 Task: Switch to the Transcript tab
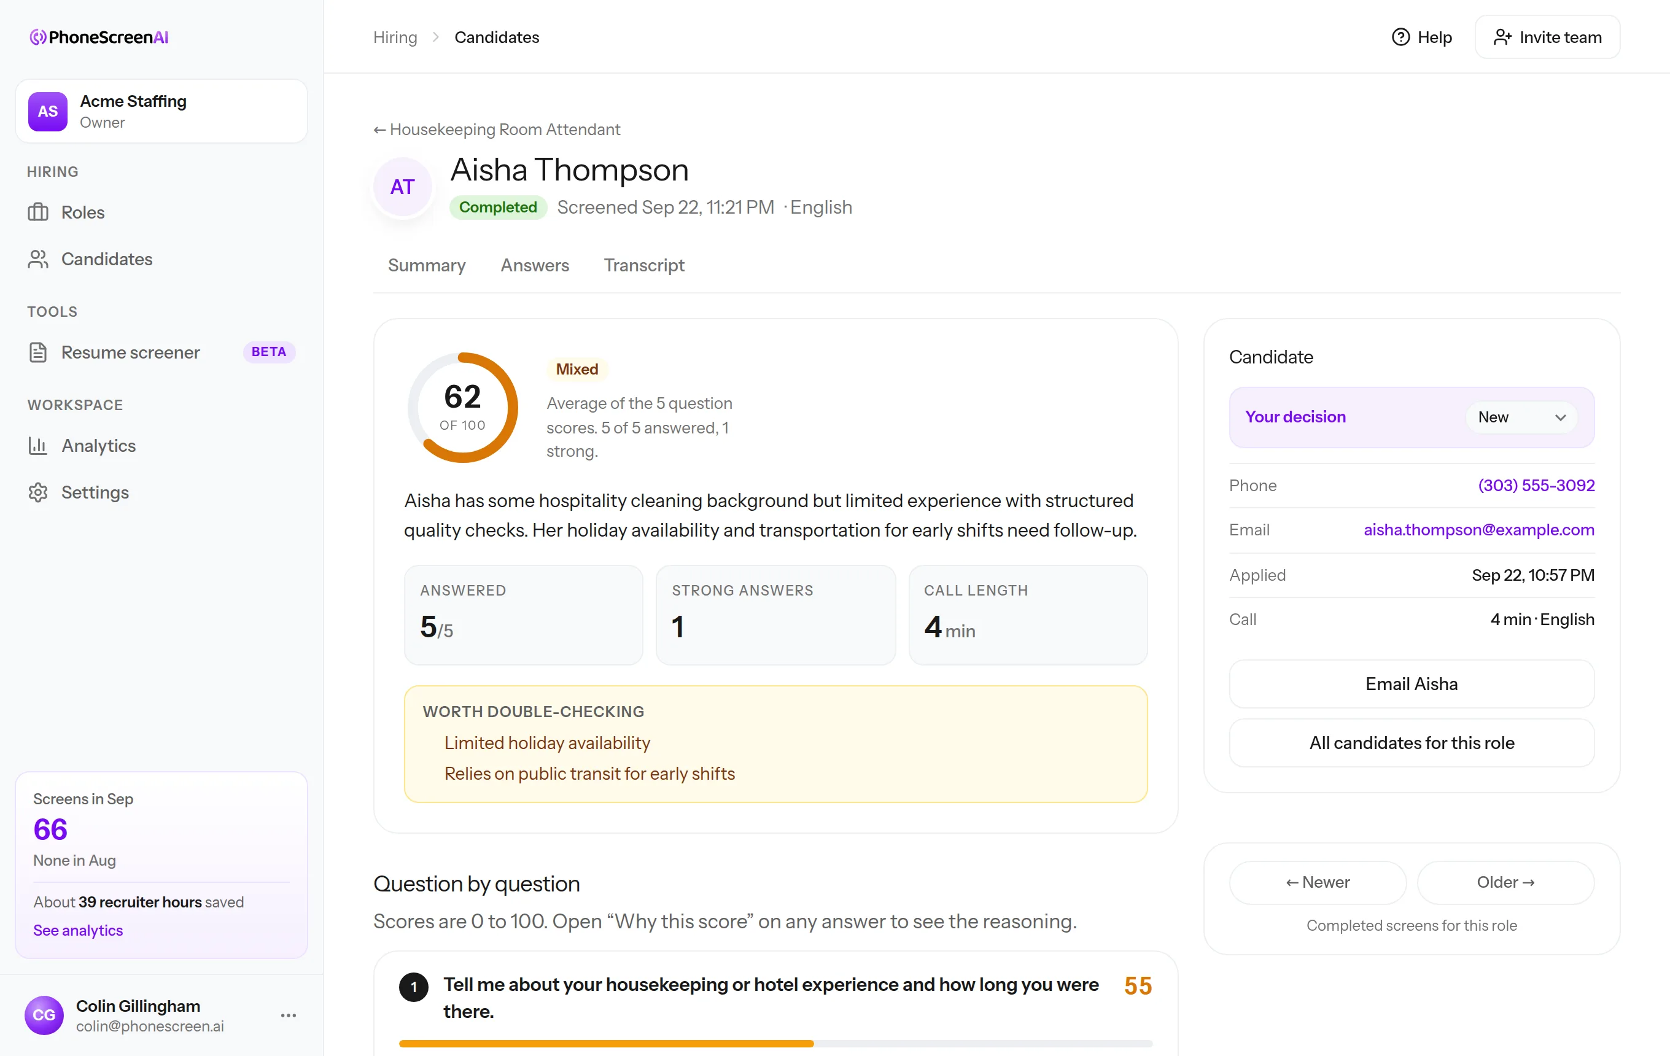point(643,265)
